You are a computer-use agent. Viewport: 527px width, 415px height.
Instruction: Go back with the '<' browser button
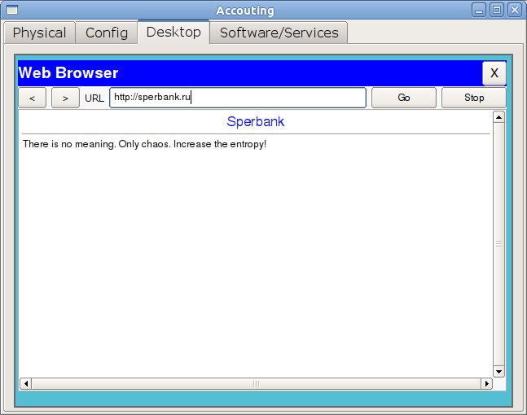coord(32,98)
